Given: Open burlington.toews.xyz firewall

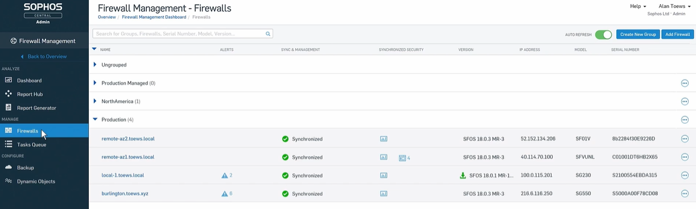Looking at the screenshot, I should click(x=125, y=194).
